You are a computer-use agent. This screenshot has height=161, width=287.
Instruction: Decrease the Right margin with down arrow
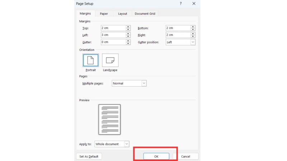193,36
